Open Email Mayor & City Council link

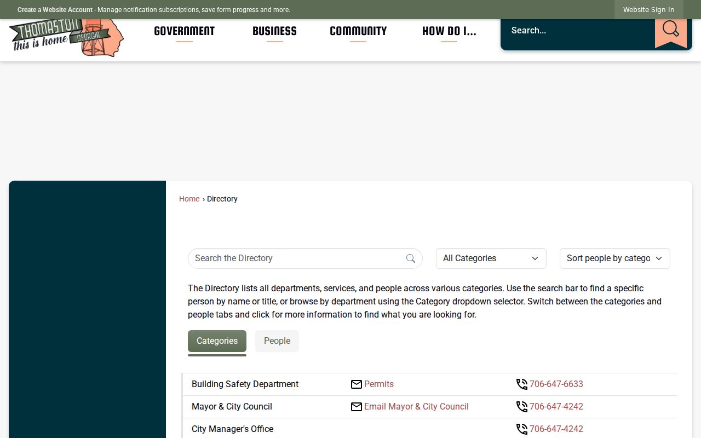416,407
